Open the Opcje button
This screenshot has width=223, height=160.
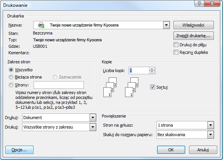tap(19, 150)
